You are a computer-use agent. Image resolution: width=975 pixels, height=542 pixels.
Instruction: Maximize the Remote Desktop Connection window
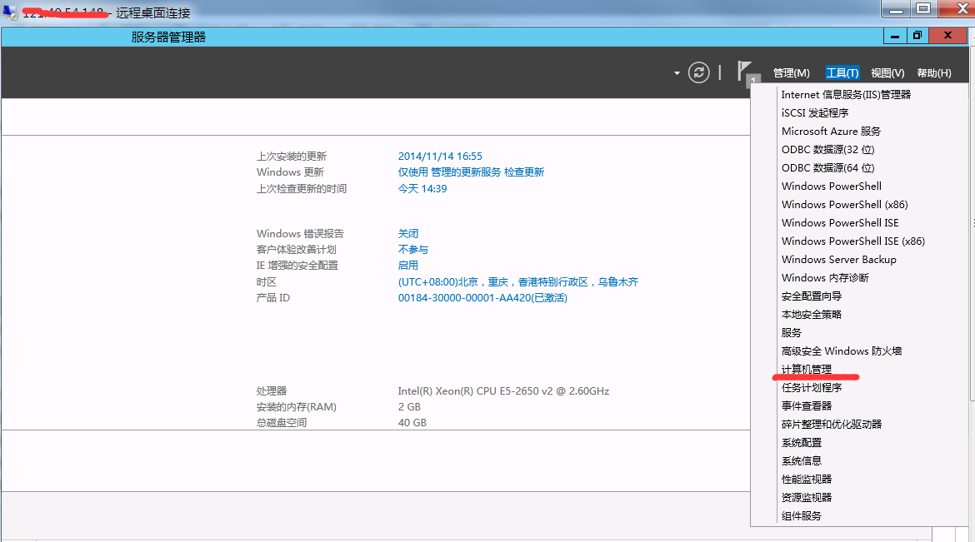922,9
